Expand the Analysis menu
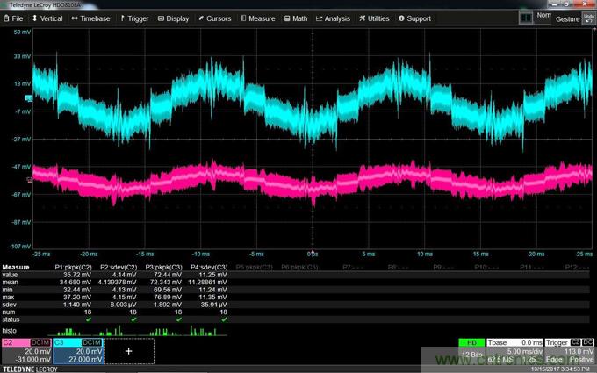 334,18
